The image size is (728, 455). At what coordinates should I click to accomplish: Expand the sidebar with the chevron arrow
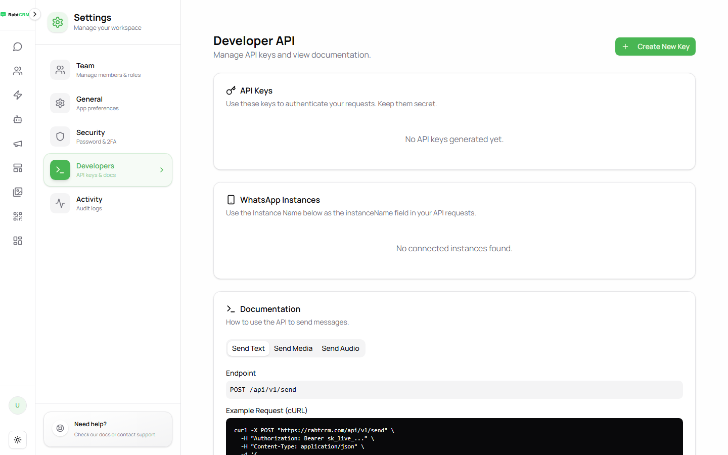coord(34,14)
